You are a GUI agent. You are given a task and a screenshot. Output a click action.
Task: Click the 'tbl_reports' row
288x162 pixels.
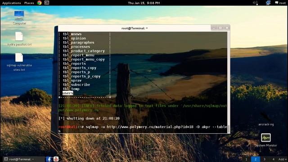pyautogui.click(x=74, y=63)
